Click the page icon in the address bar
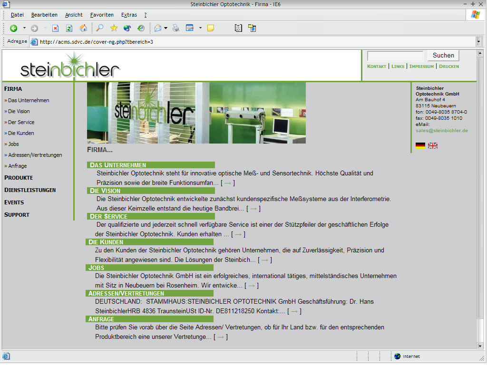487x365 pixels. [x=34, y=42]
